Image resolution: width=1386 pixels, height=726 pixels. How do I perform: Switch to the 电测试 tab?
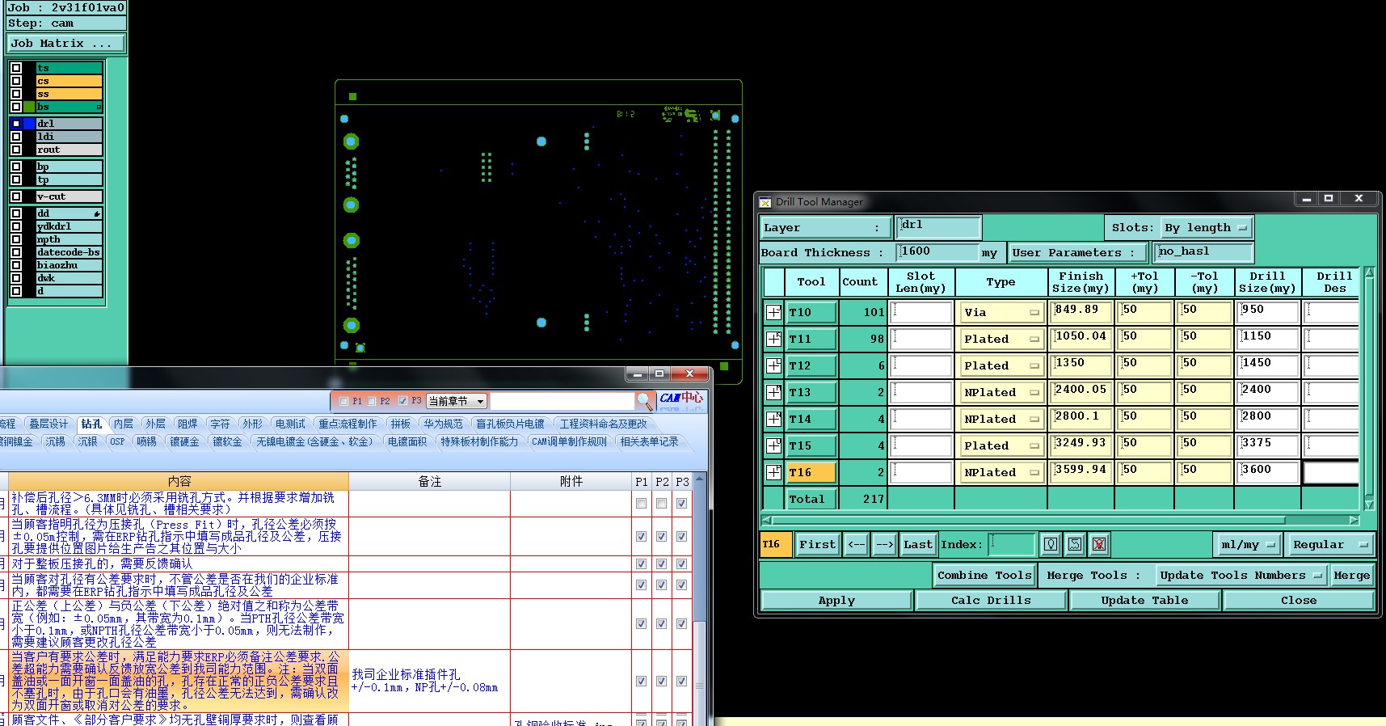[290, 424]
